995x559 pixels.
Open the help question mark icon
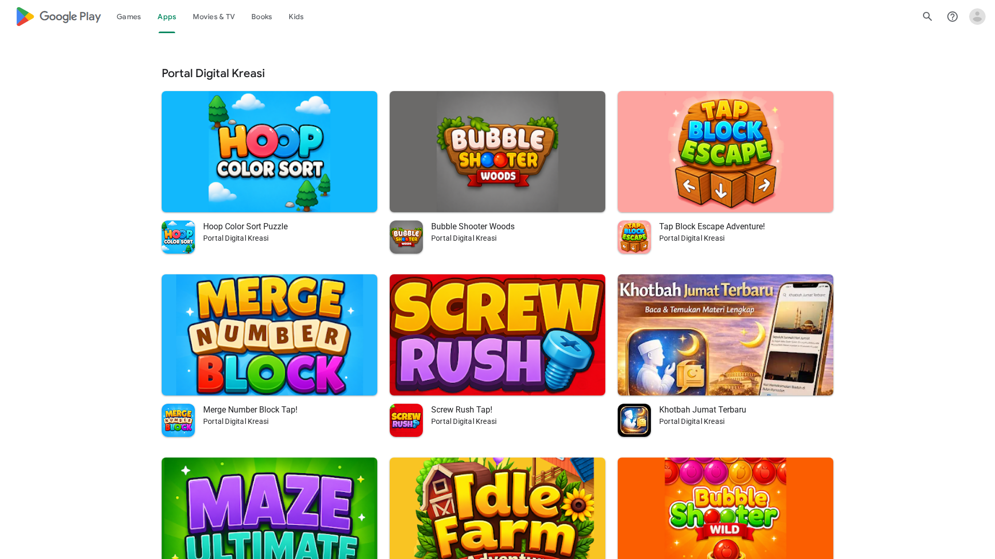click(953, 16)
